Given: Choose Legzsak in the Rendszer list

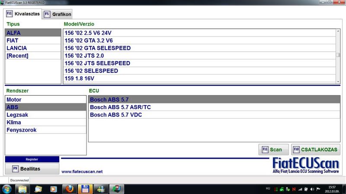Looking at the screenshot, I should click(x=17, y=115).
